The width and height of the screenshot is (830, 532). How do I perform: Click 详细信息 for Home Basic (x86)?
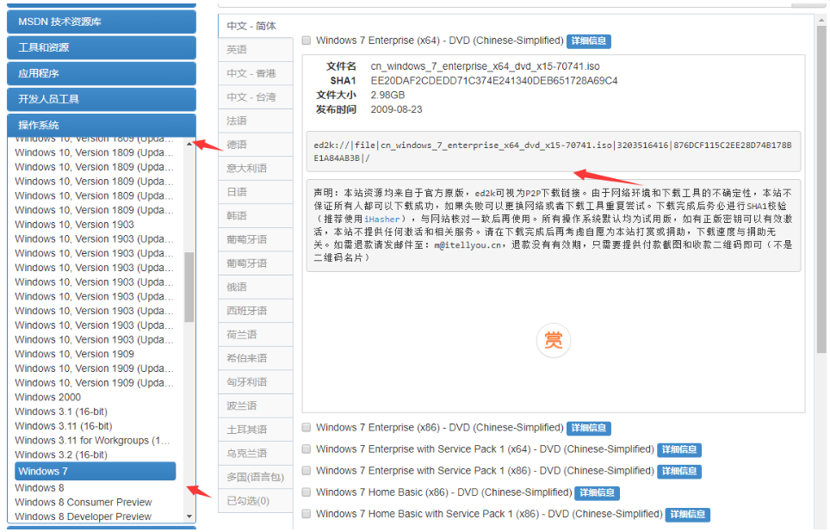pyautogui.click(x=598, y=492)
